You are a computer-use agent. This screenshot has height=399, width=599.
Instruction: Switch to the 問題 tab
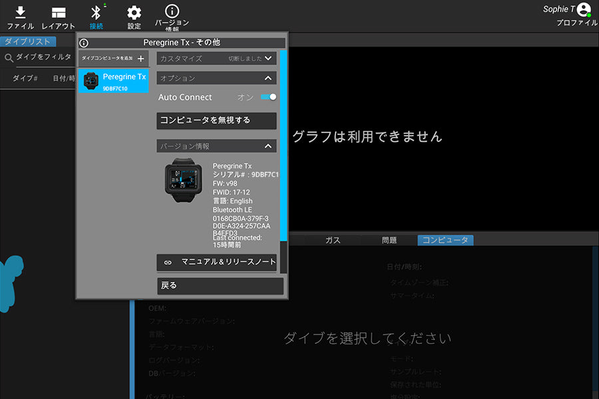pyautogui.click(x=389, y=240)
